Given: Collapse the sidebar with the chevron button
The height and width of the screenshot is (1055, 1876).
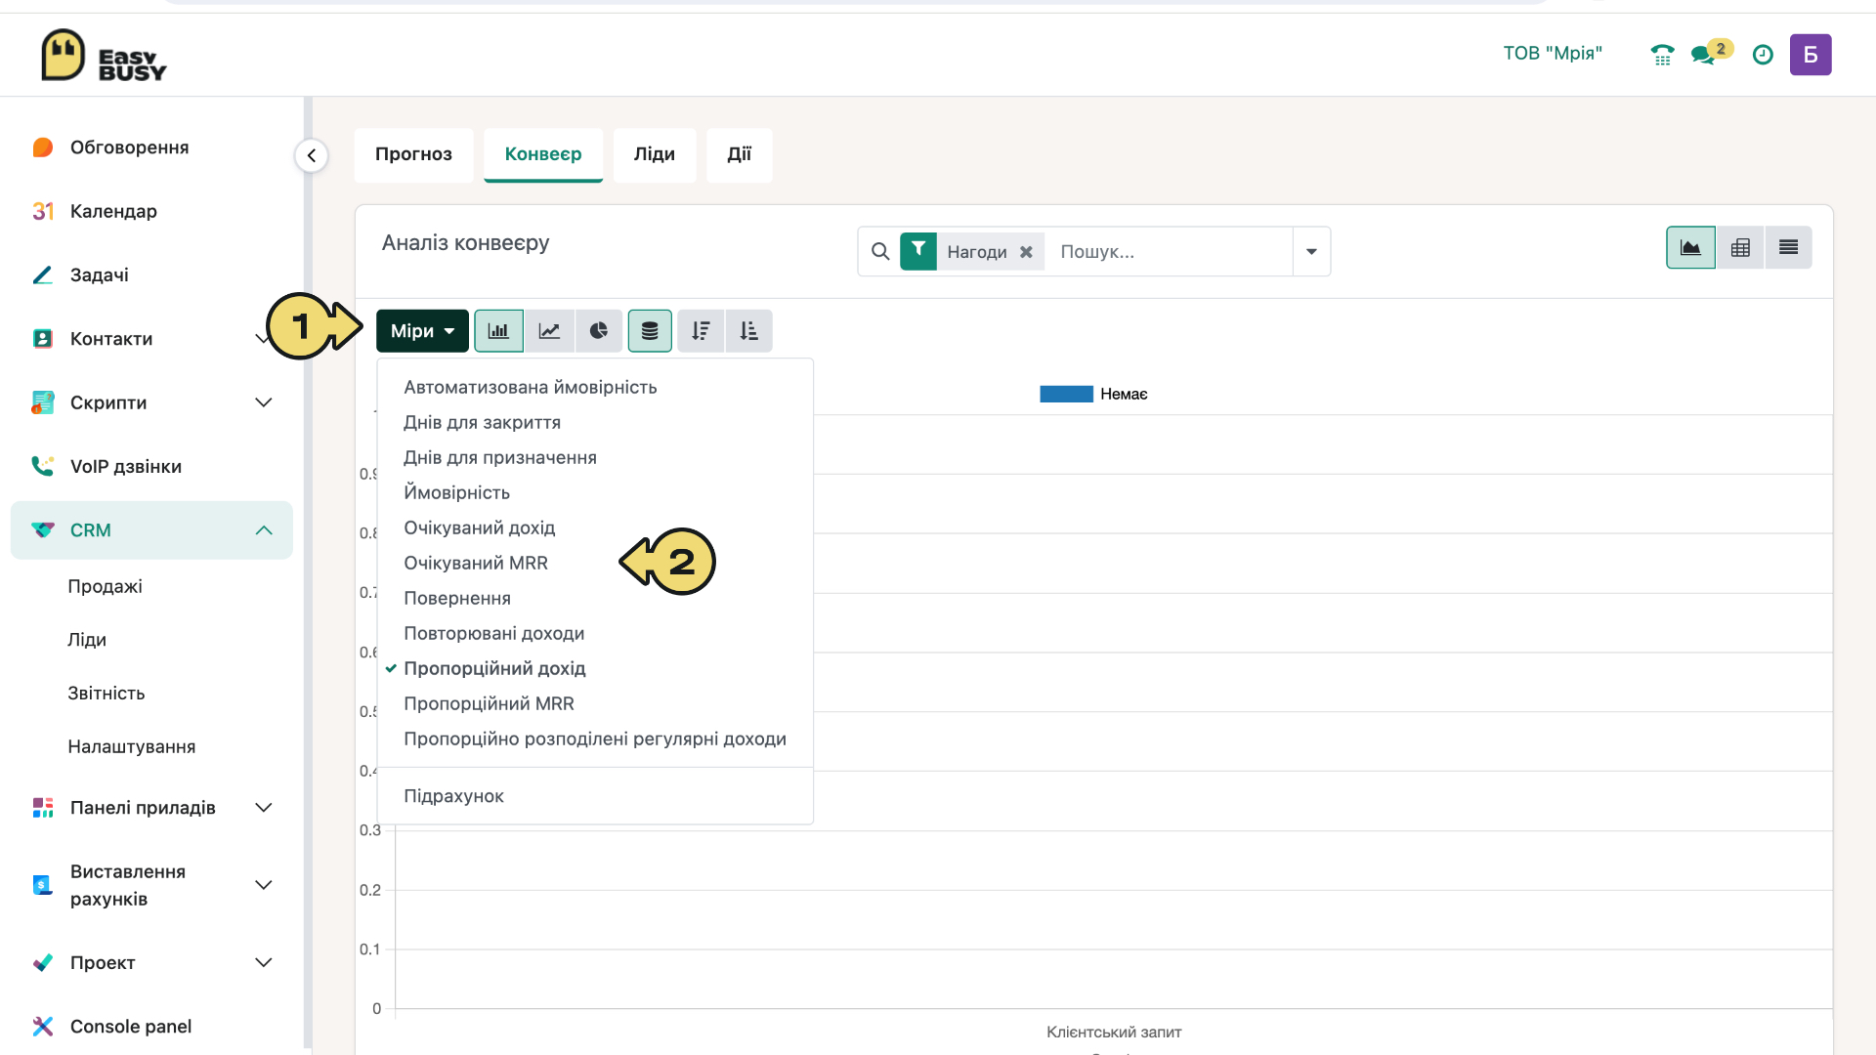Looking at the screenshot, I should click(x=311, y=155).
